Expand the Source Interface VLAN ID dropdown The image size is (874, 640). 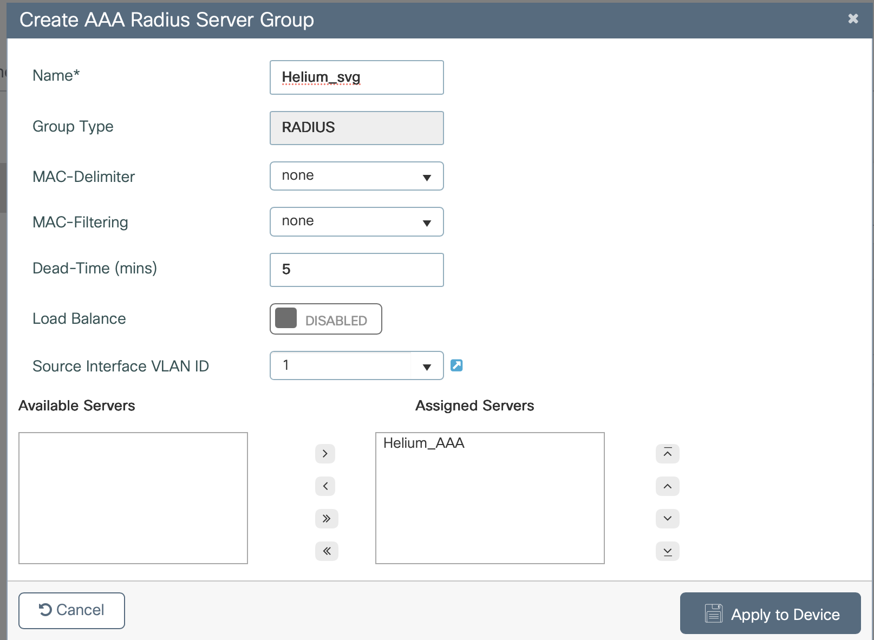[427, 367]
